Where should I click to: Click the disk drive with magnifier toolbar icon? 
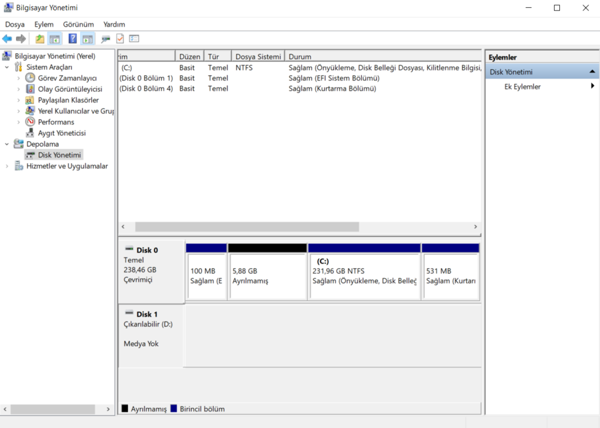click(105, 39)
